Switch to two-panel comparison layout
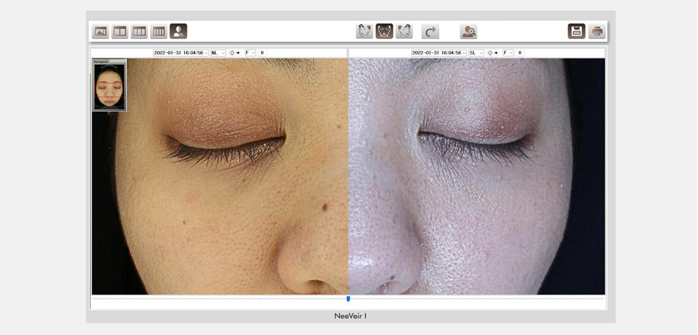Viewport: 698px width, 335px height. [120, 31]
